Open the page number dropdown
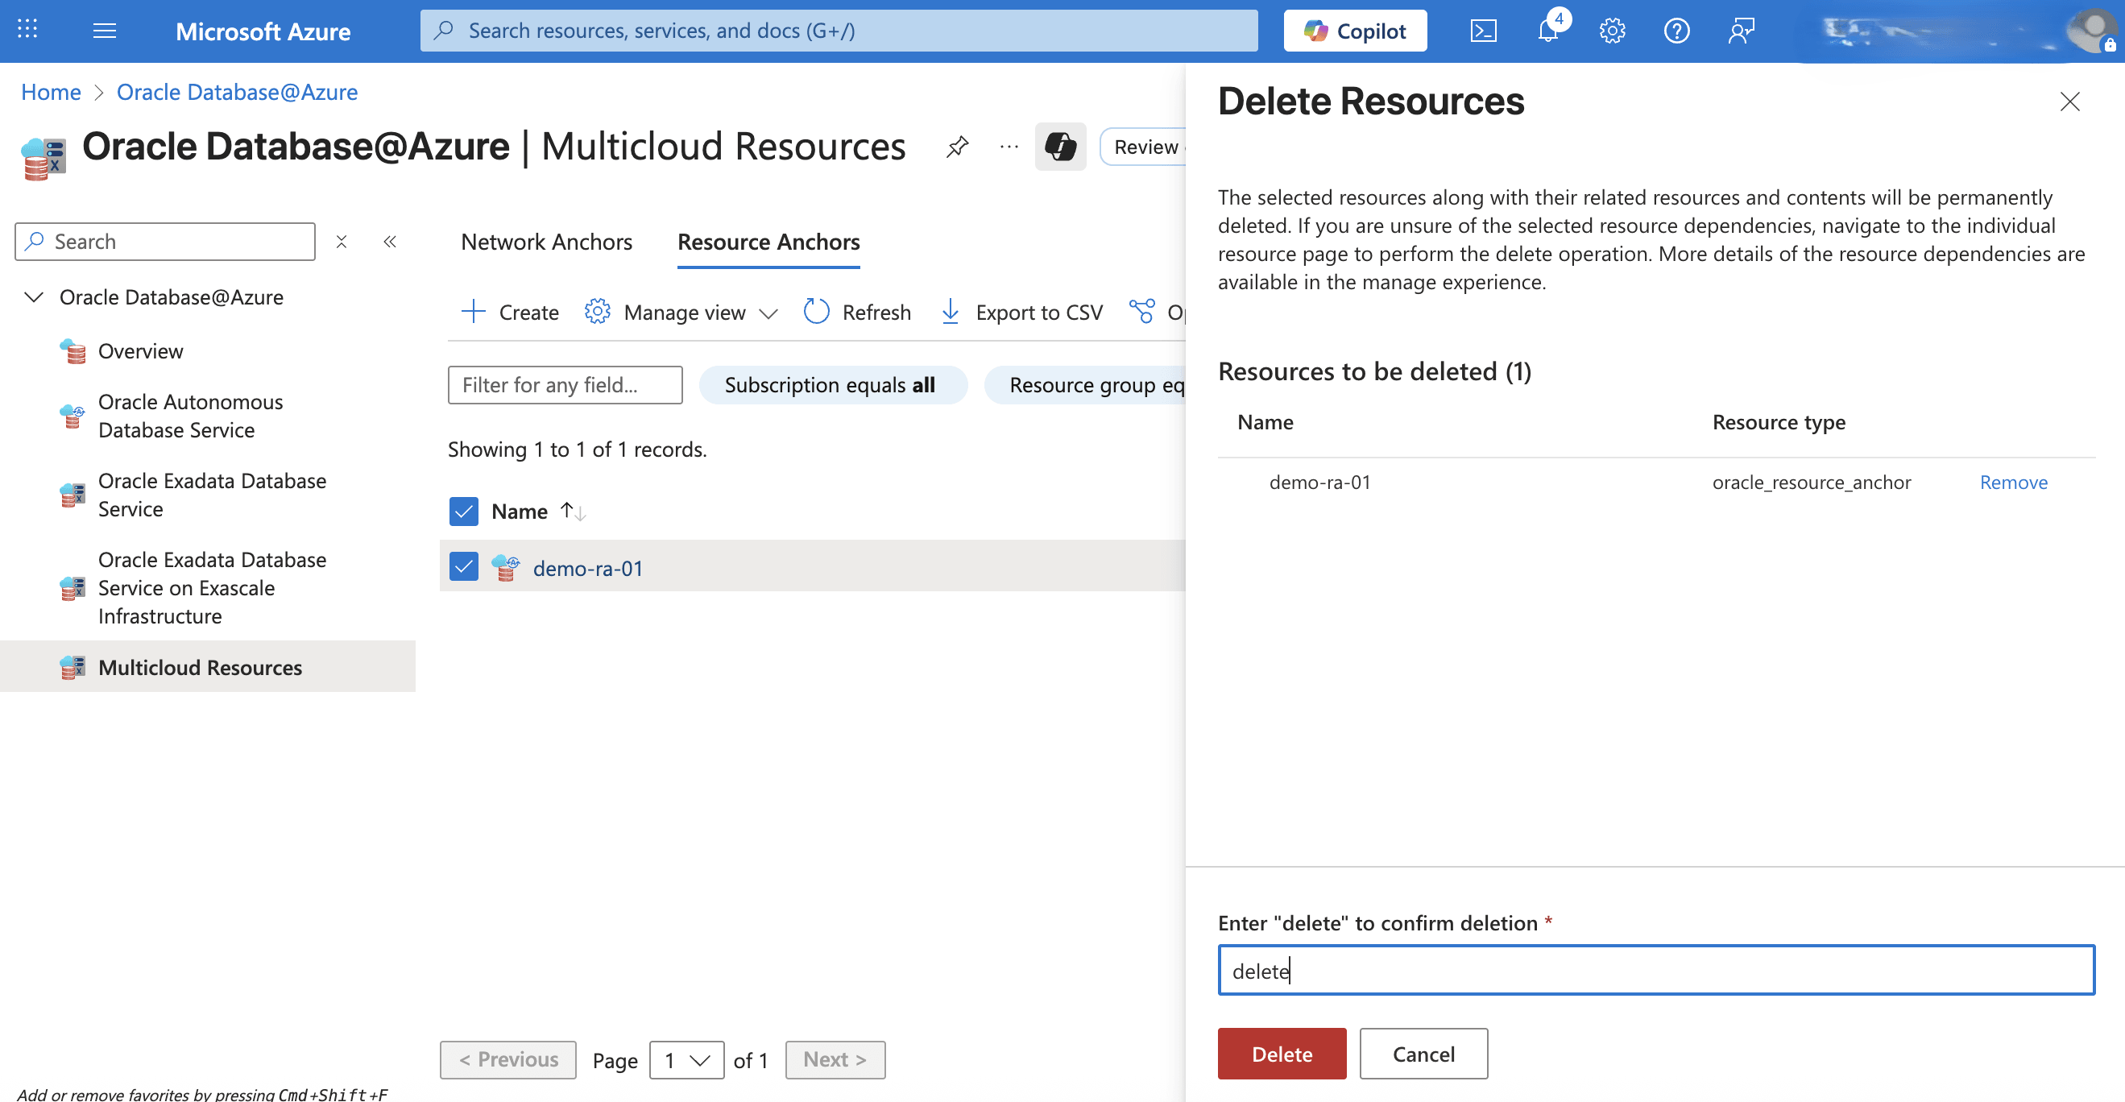This screenshot has height=1102, width=2125. 686,1059
